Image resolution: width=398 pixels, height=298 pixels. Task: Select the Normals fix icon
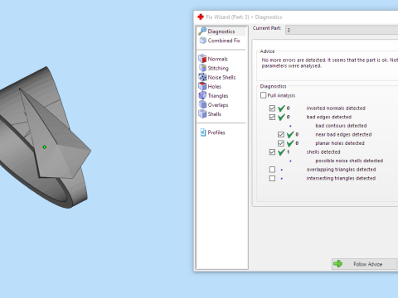202,59
